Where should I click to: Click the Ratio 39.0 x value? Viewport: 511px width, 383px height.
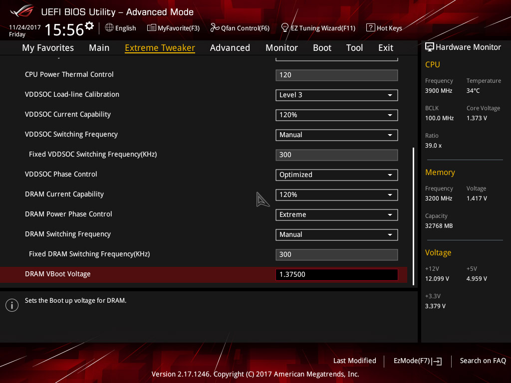[433, 145]
